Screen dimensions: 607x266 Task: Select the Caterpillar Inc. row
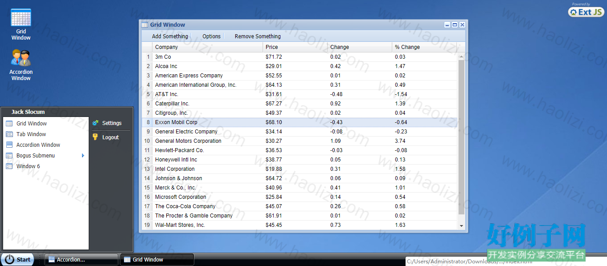coord(299,104)
